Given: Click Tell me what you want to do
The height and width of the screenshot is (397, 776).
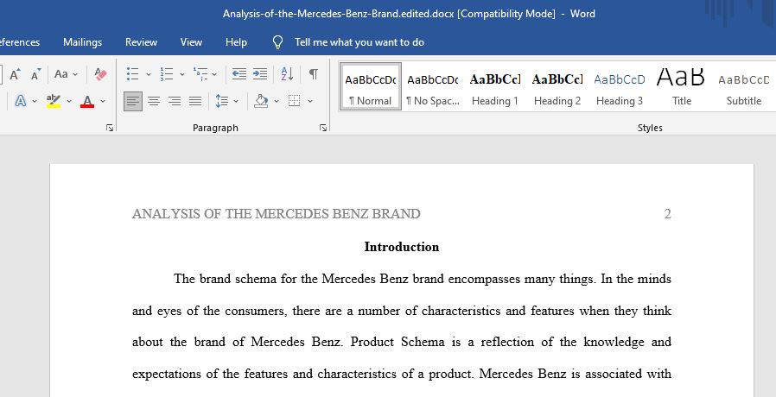Looking at the screenshot, I should [359, 42].
